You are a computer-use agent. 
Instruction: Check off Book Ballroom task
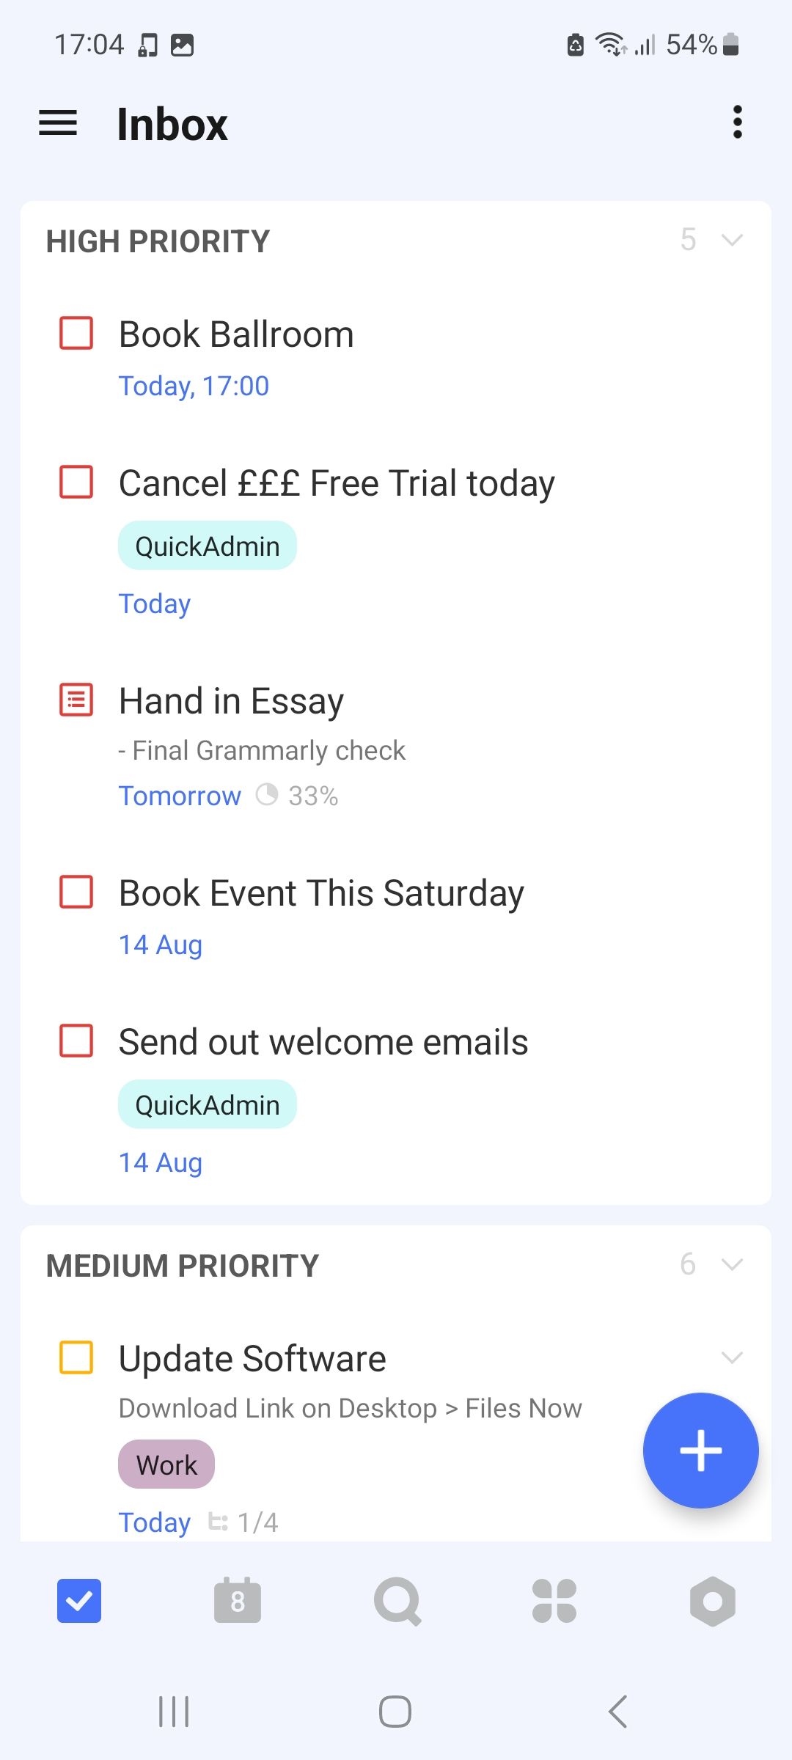click(x=76, y=333)
